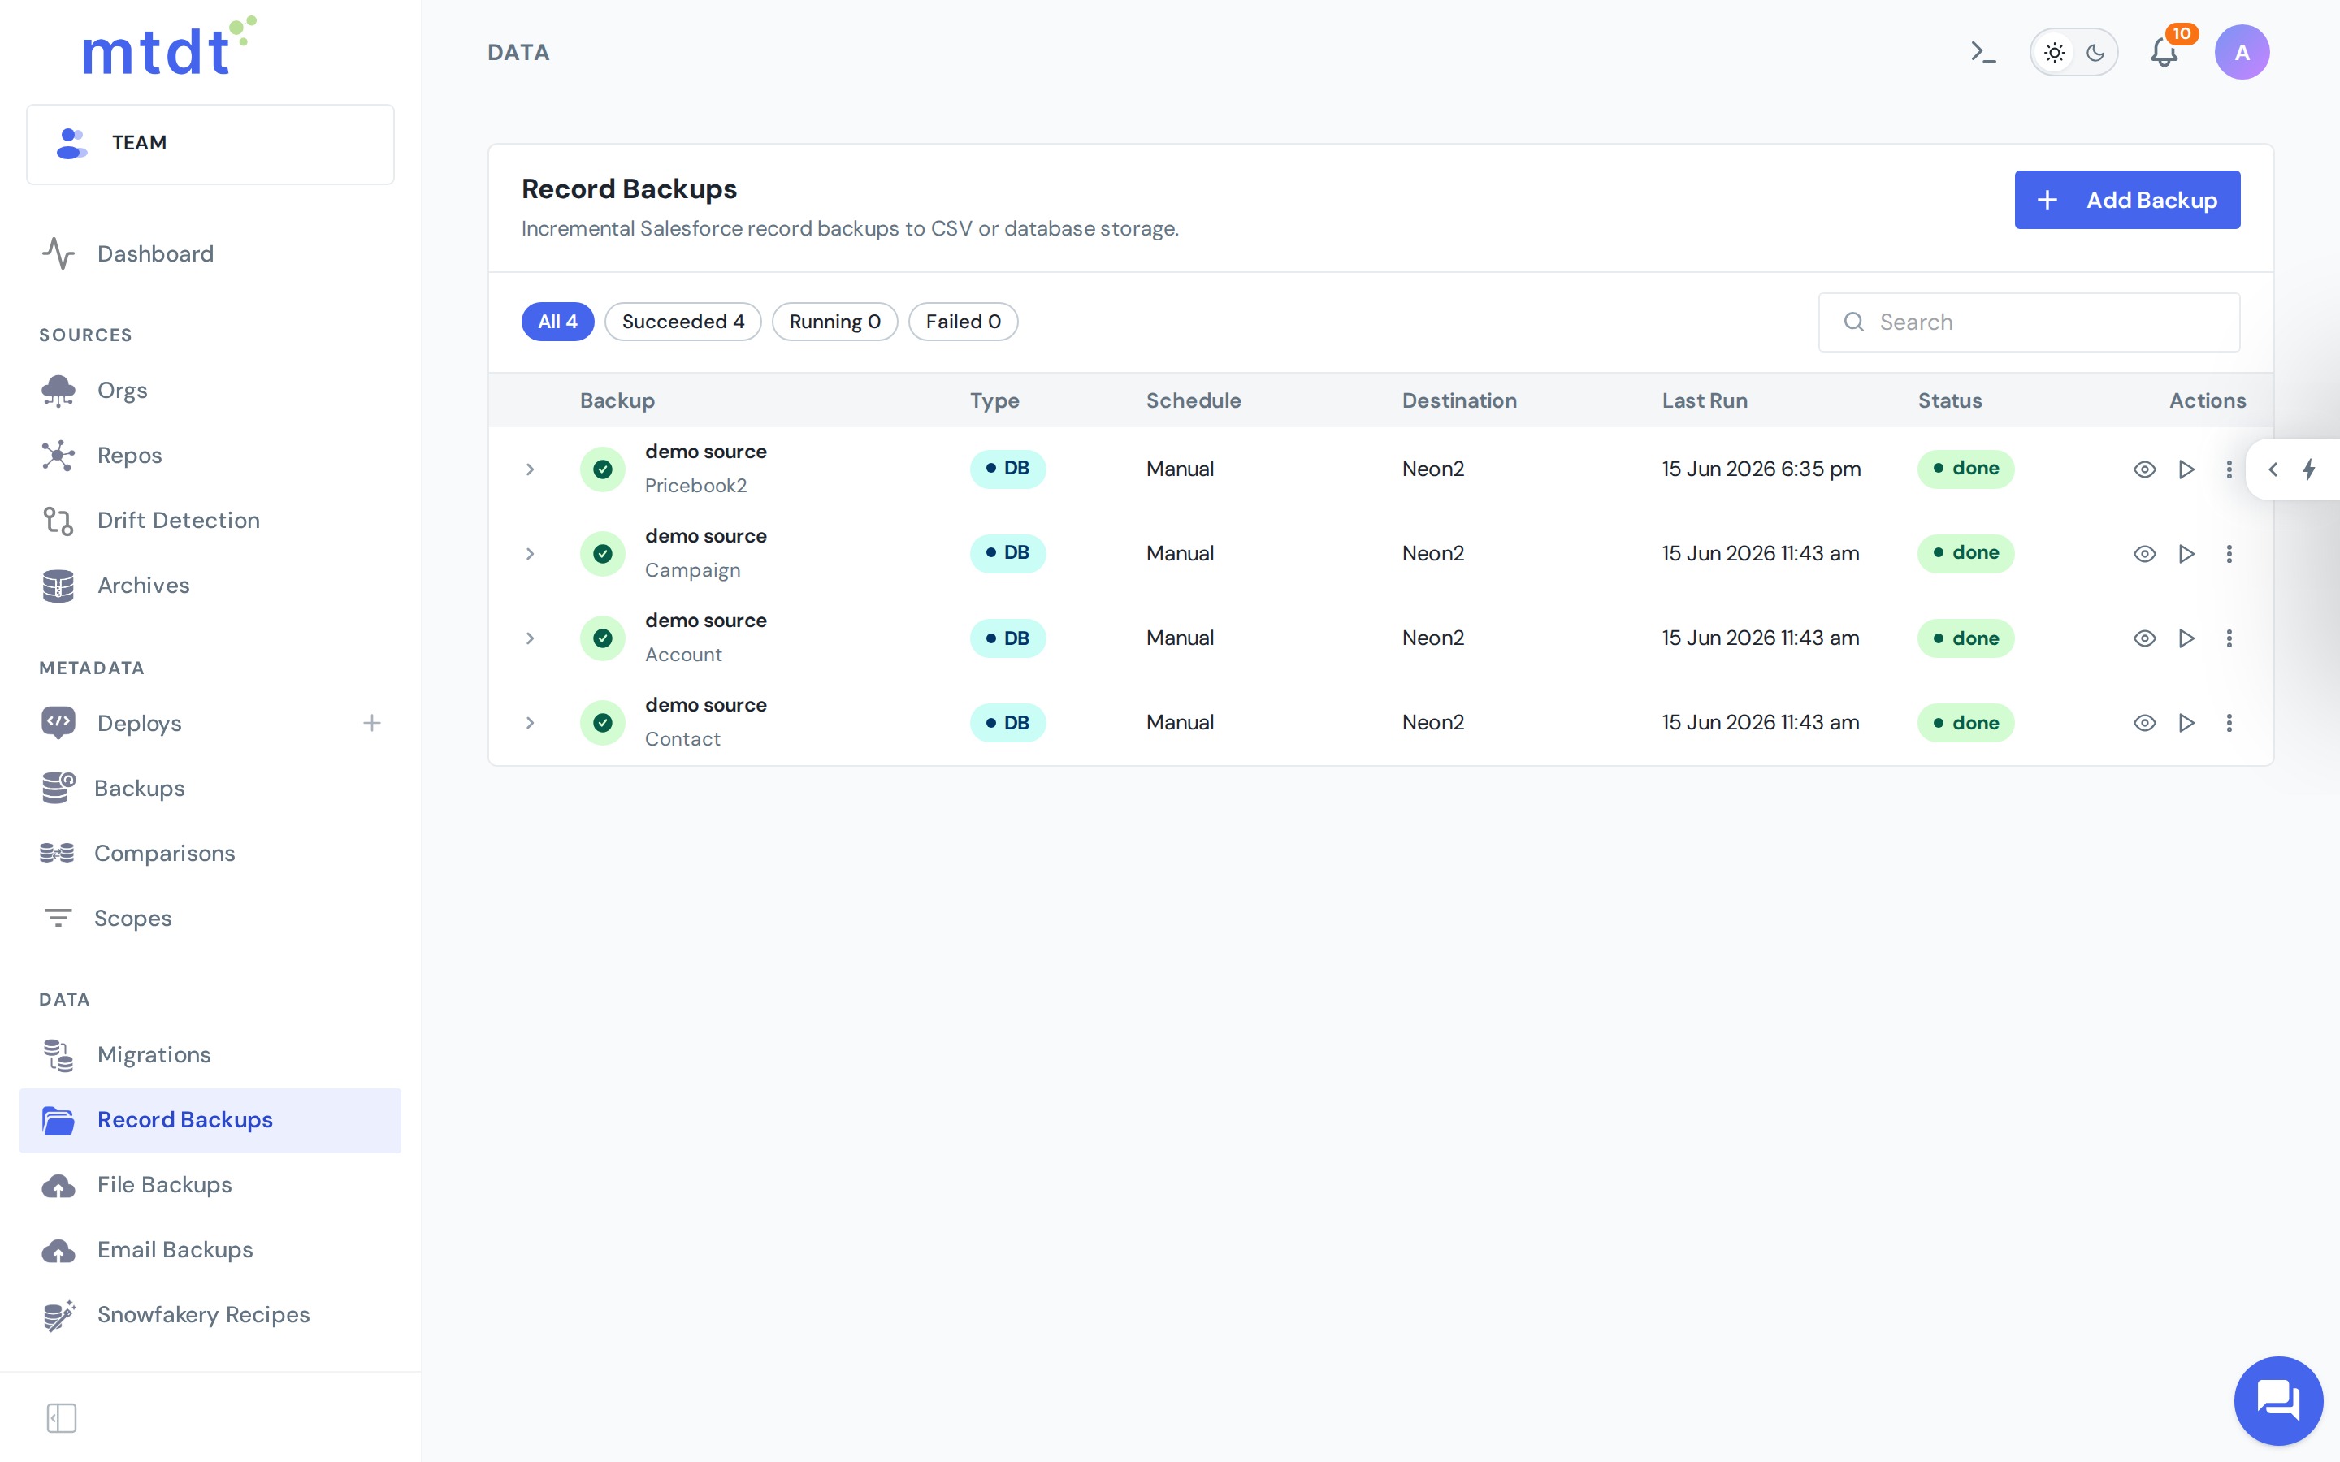The width and height of the screenshot is (2340, 1462).
Task: Expand the Pricebook2 backup row
Action: coord(530,469)
